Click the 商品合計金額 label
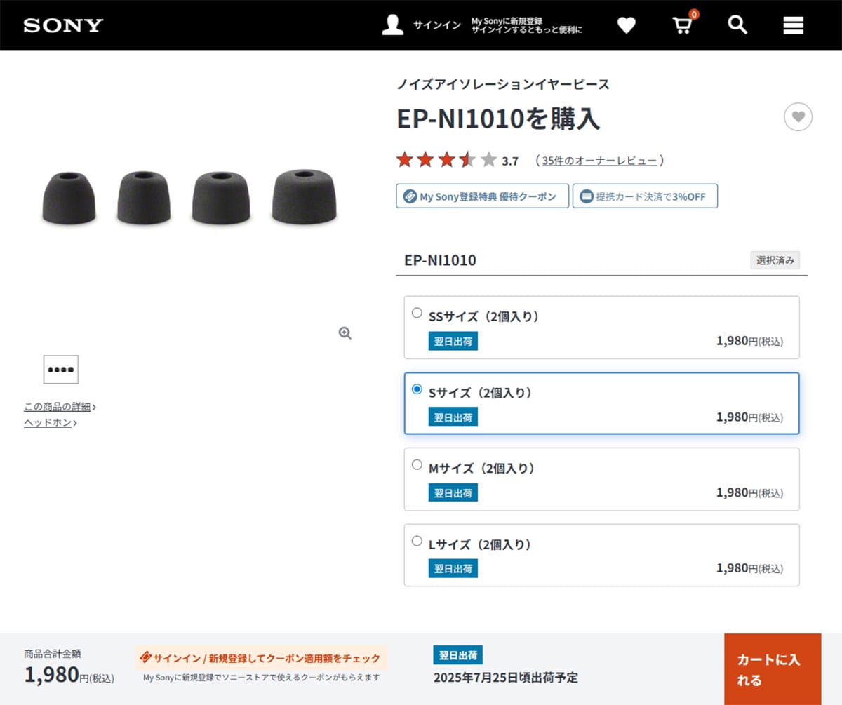The height and width of the screenshot is (705, 842). (53, 653)
